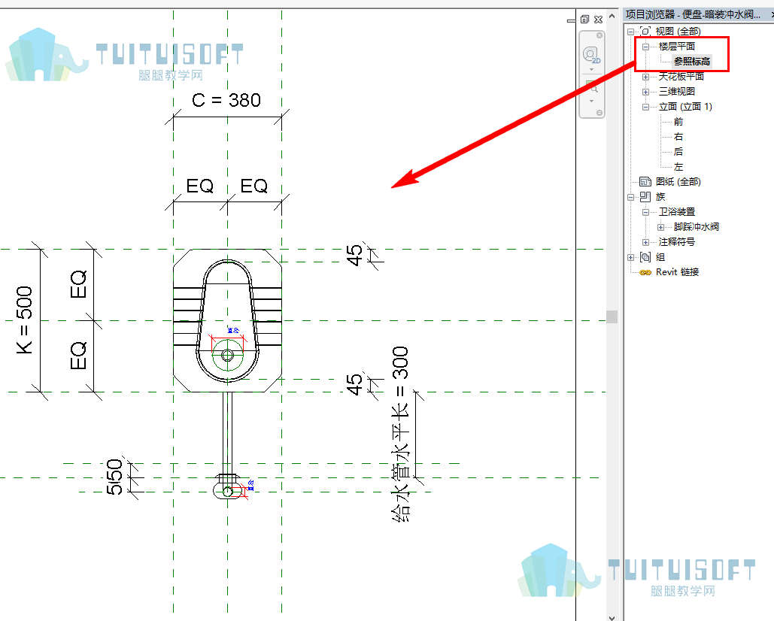Click the 图纸 (全部) sheets icon
Screen dimensions: 774x621
coord(645,181)
